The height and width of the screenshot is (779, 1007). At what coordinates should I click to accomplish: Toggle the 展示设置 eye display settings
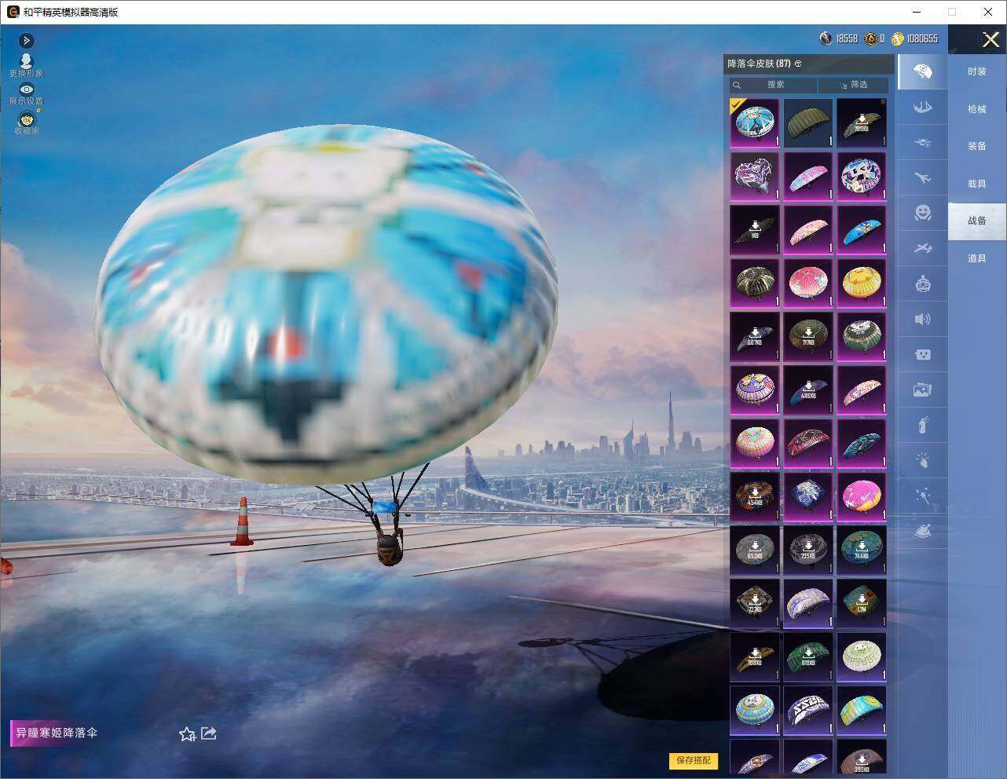point(26,94)
